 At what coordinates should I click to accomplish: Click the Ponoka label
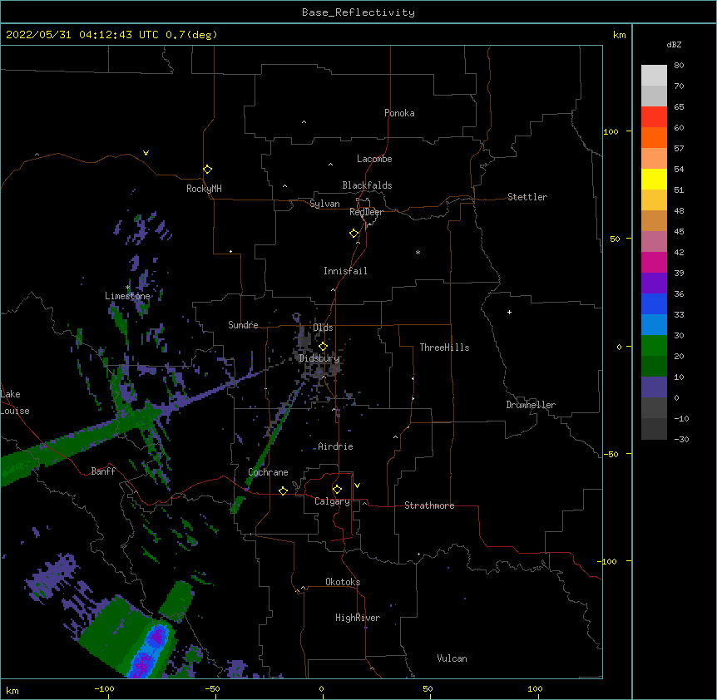[x=399, y=113]
